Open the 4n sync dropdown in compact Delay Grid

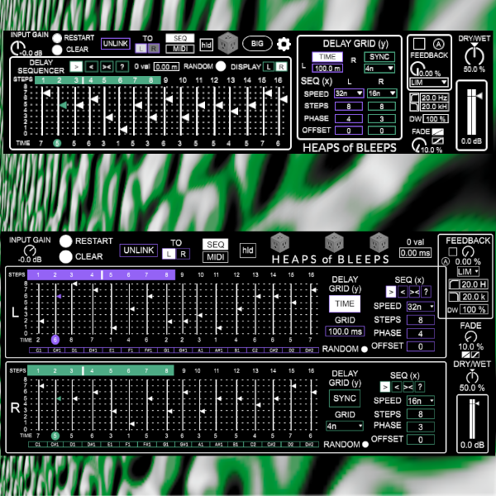379,69
